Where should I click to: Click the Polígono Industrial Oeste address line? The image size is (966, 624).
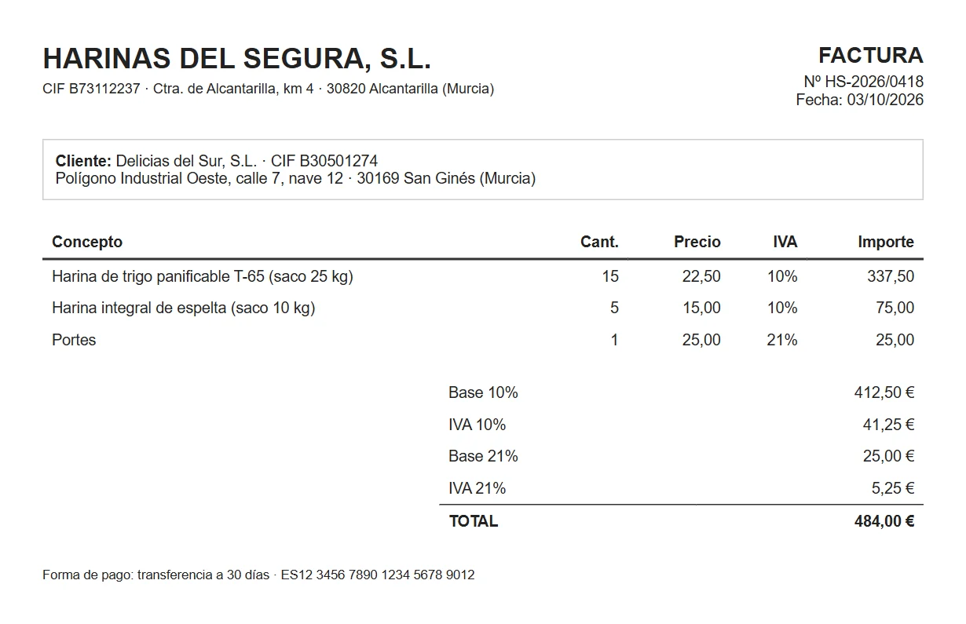pos(295,178)
